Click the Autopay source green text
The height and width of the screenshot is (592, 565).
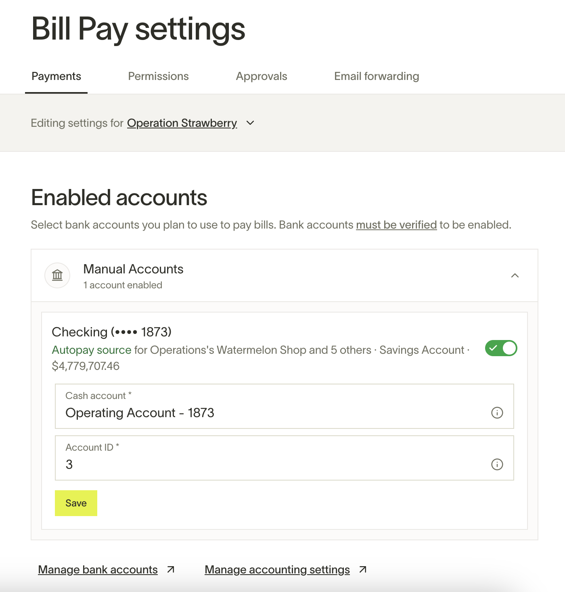(92, 350)
